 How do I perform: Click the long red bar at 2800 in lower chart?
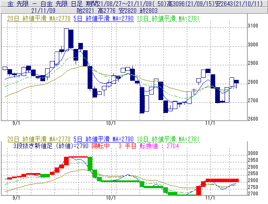tap(222, 180)
